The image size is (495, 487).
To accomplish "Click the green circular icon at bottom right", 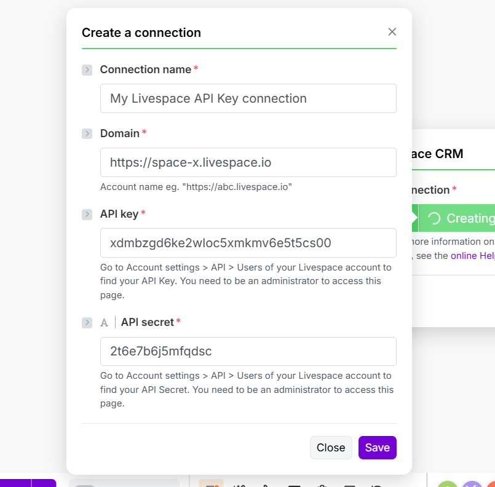I will [x=448, y=485].
